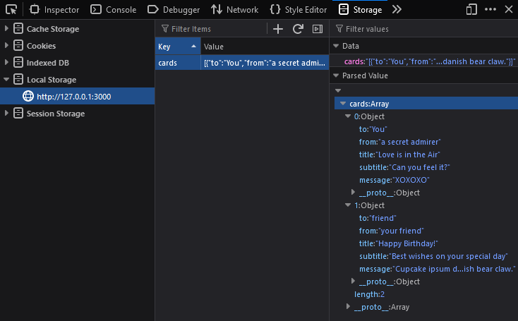Viewport: 518px width, 321px height.
Task: Expand the Indexed DB tree node
Action: [x=7, y=63]
